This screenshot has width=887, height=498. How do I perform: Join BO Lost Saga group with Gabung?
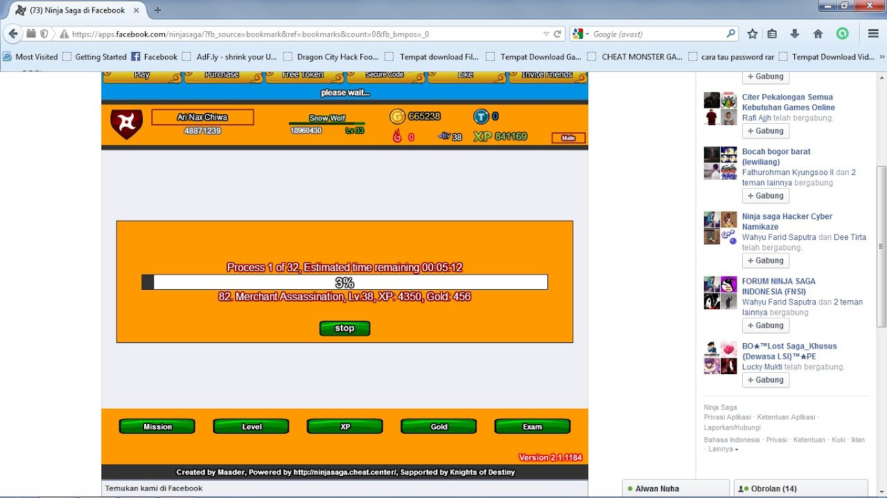(x=766, y=380)
